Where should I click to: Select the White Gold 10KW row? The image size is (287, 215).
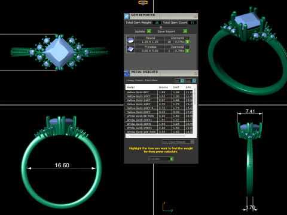tap(160, 124)
